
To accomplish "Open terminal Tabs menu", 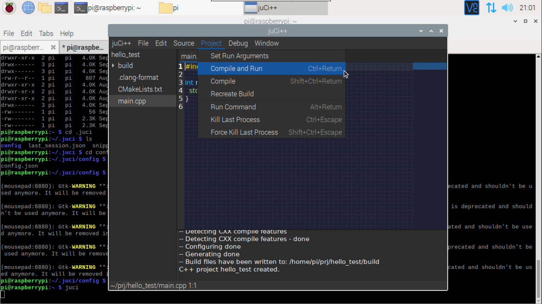I will [x=46, y=34].
